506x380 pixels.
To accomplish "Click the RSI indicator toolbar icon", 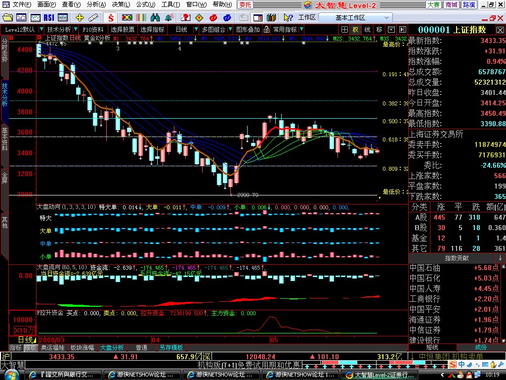I will [x=49, y=17].
